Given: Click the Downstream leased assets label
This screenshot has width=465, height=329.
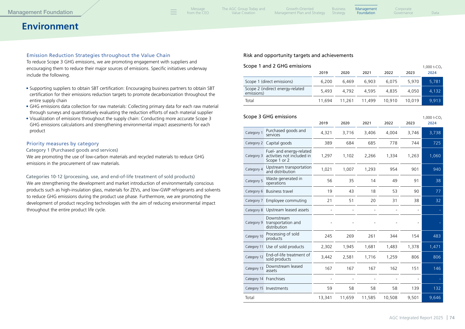Looking at the screenshot, I should 284,268.
